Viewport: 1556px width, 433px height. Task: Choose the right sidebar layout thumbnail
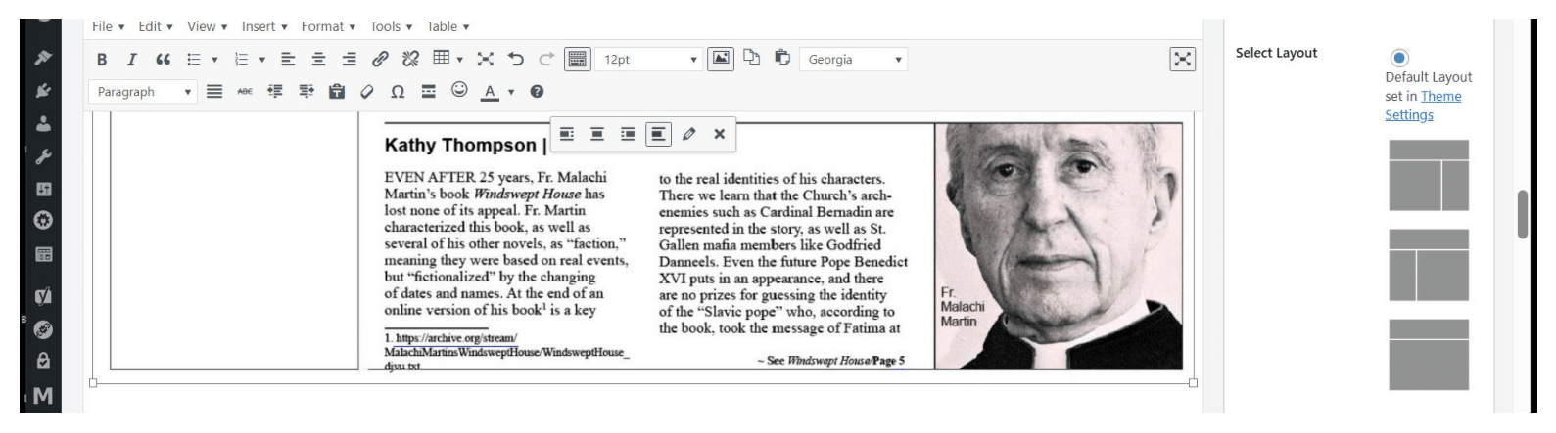[x=1429, y=176]
